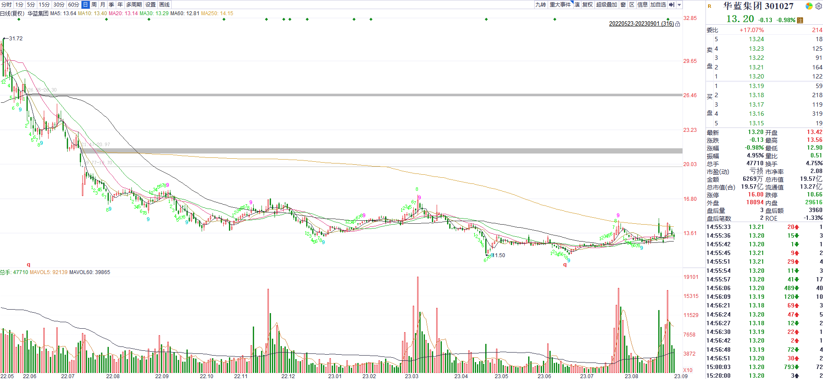Click the MA250: 14.15 indicator label
This screenshot has height=379, width=823.
[217, 13]
